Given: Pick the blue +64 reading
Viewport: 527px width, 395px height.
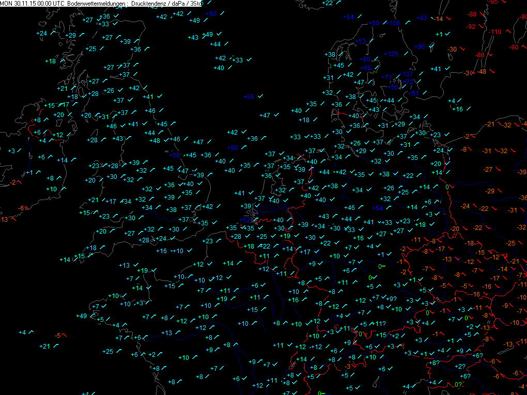Looking at the screenshot, I should (349, 17).
